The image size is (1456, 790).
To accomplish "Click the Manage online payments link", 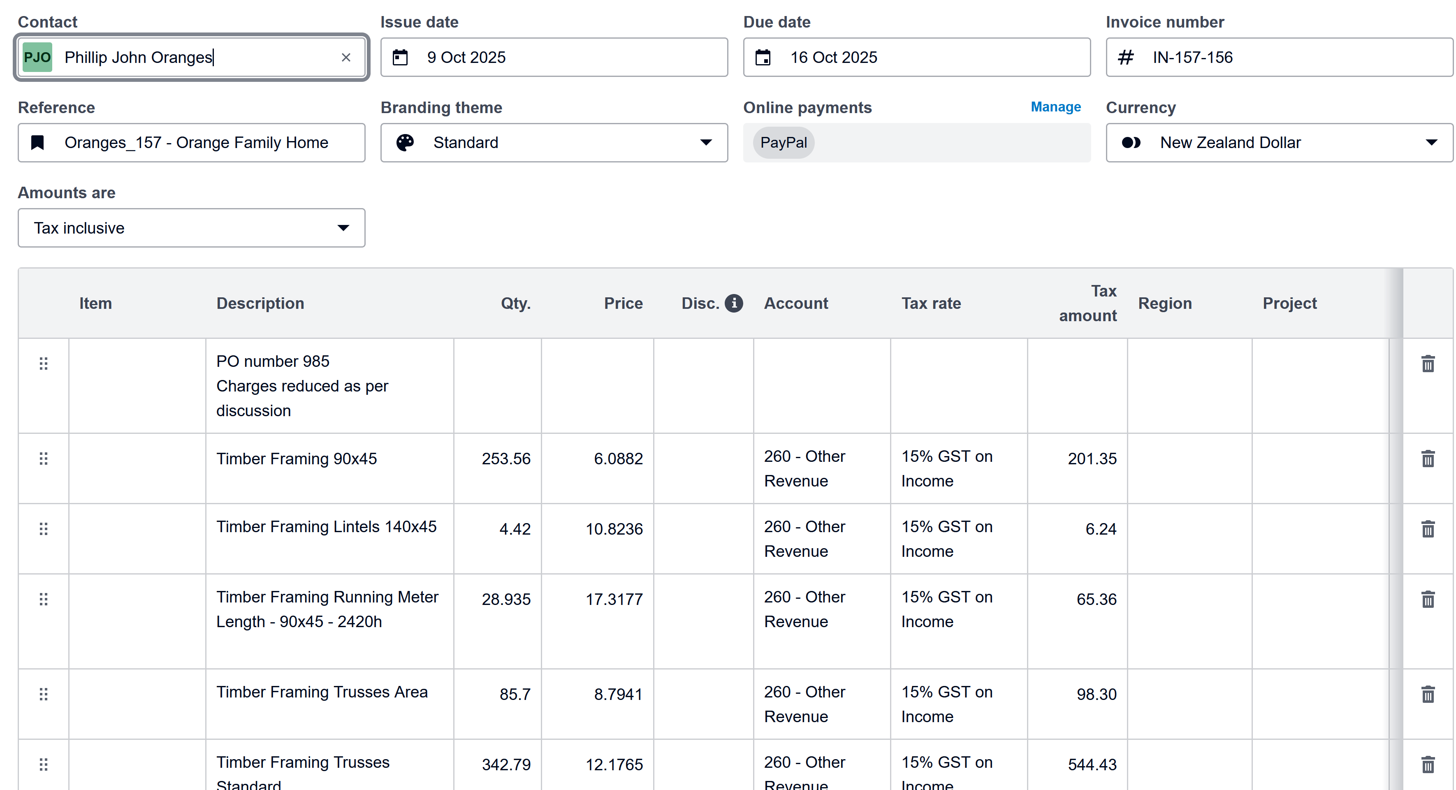I will pos(1055,107).
